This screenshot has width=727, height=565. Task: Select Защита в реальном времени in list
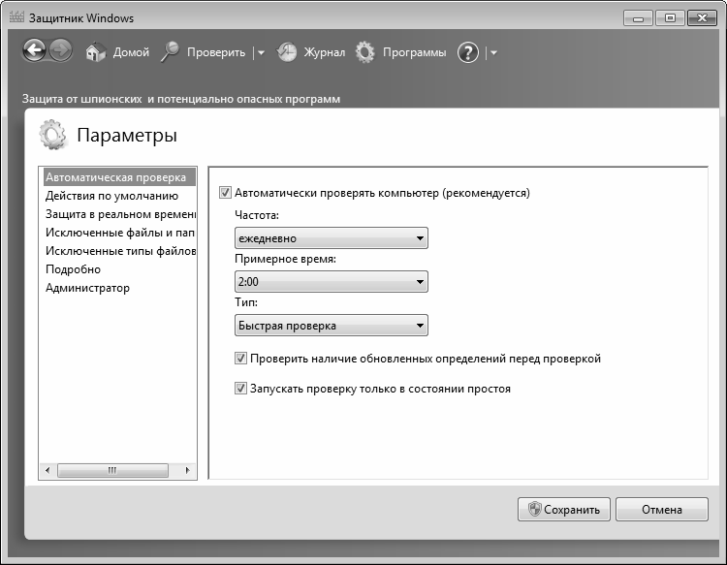pyautogui.click(x=120, y=214)
